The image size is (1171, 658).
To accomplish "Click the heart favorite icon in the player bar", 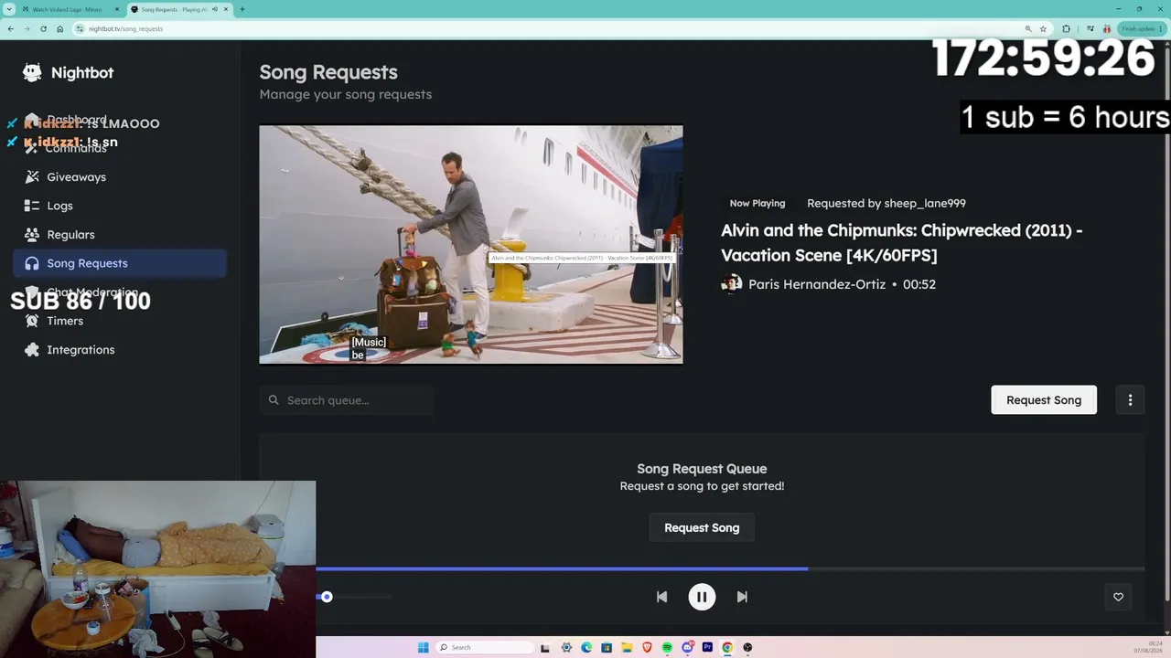I will pyautogui.click(x=1118, y=597).
